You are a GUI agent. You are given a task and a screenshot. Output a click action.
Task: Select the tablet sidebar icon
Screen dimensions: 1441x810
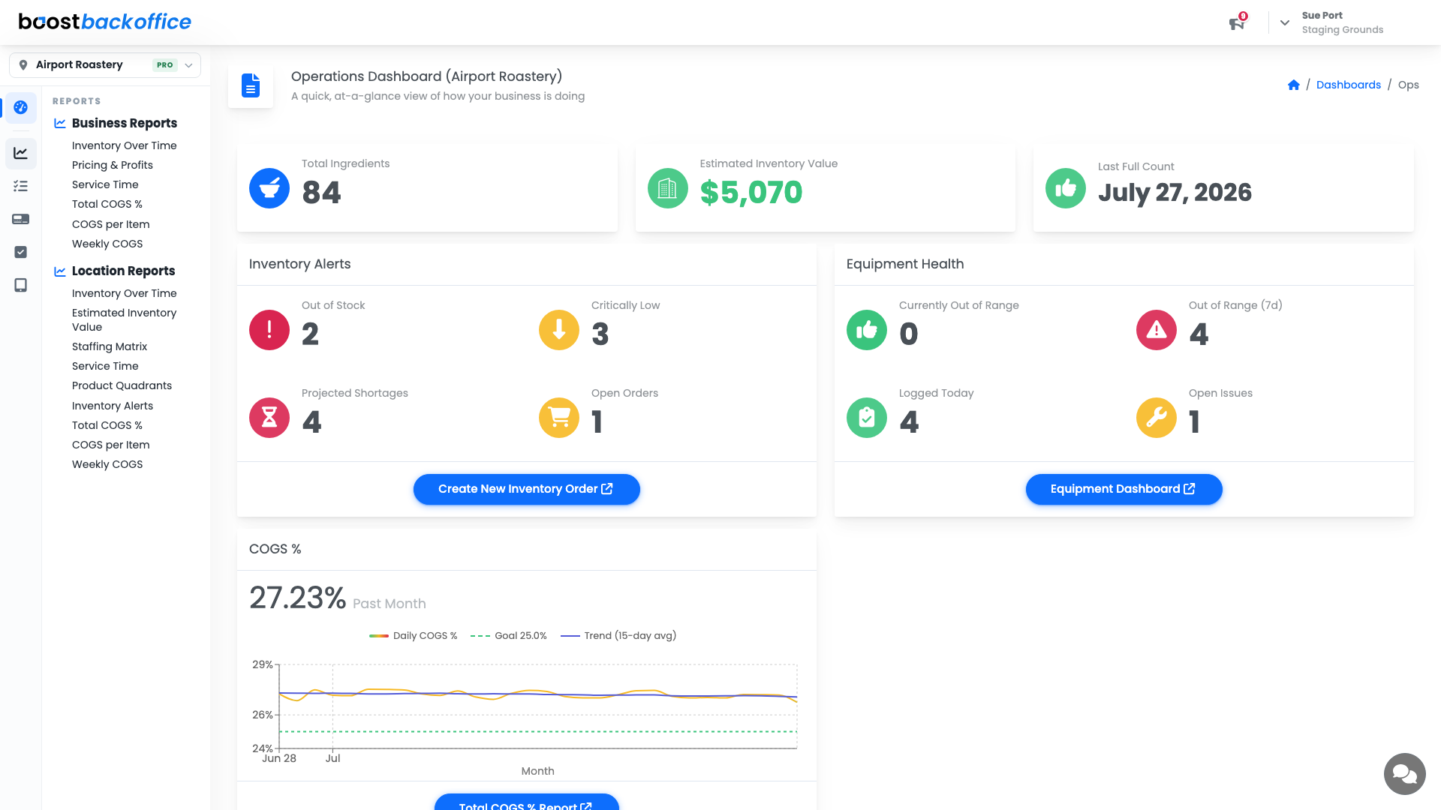point(21,285)
